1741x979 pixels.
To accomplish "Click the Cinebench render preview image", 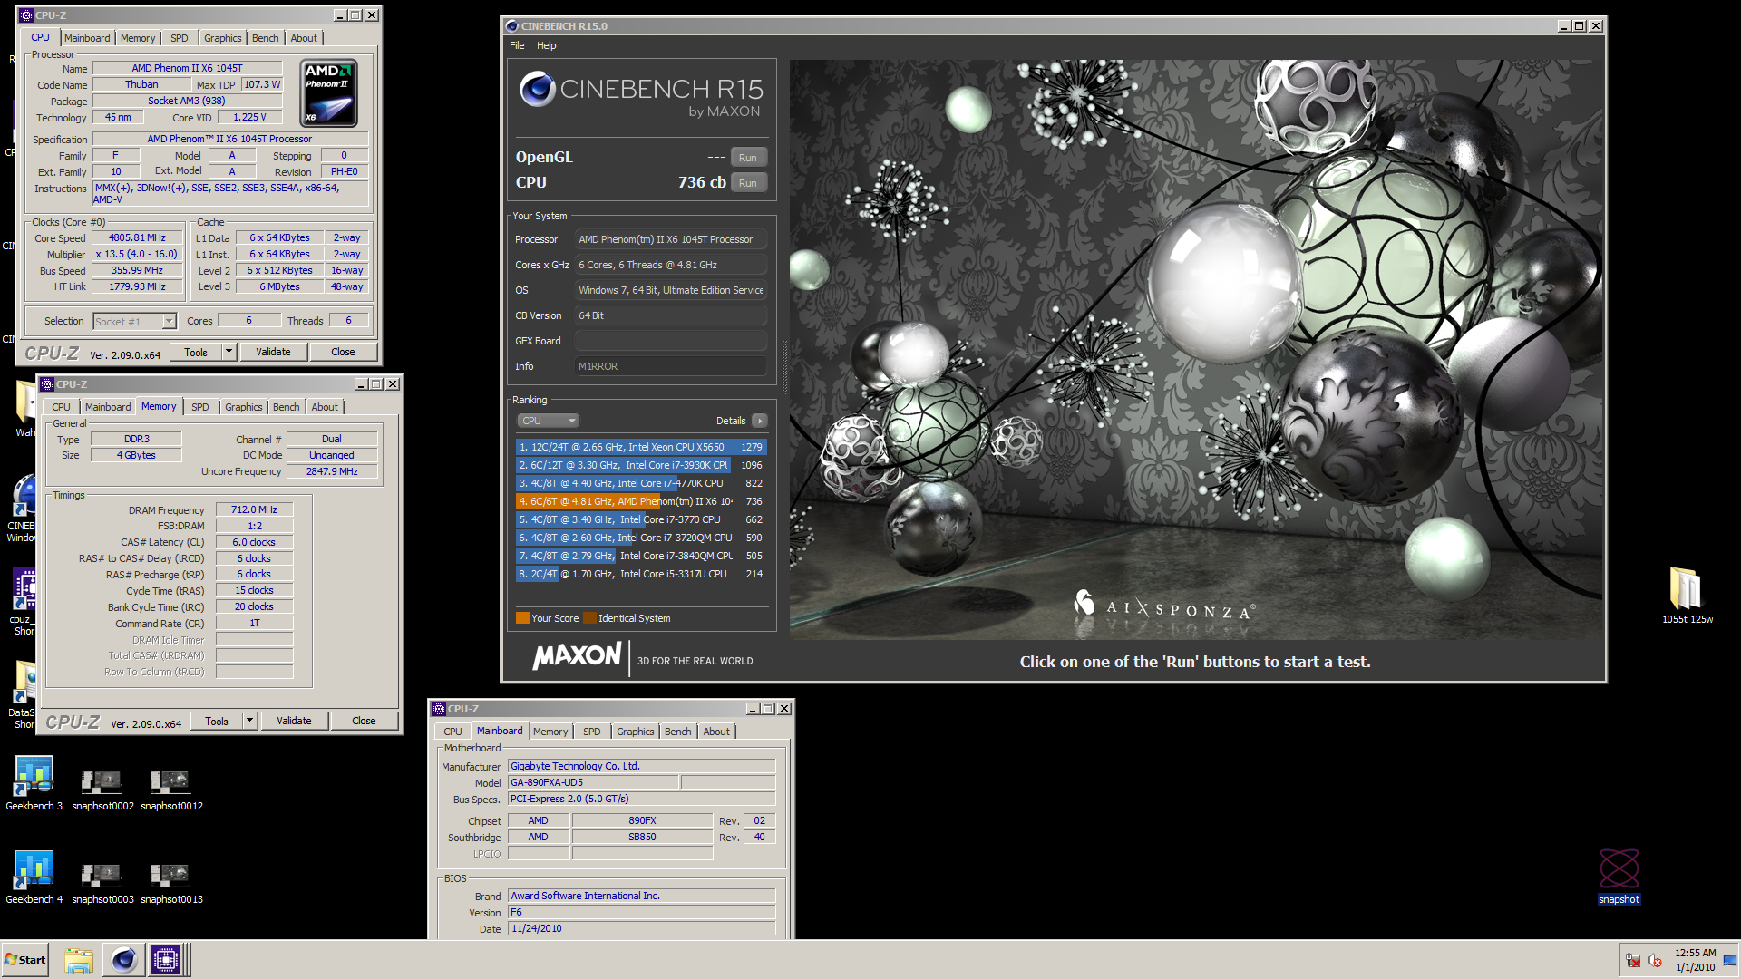I will [1195, 350].
